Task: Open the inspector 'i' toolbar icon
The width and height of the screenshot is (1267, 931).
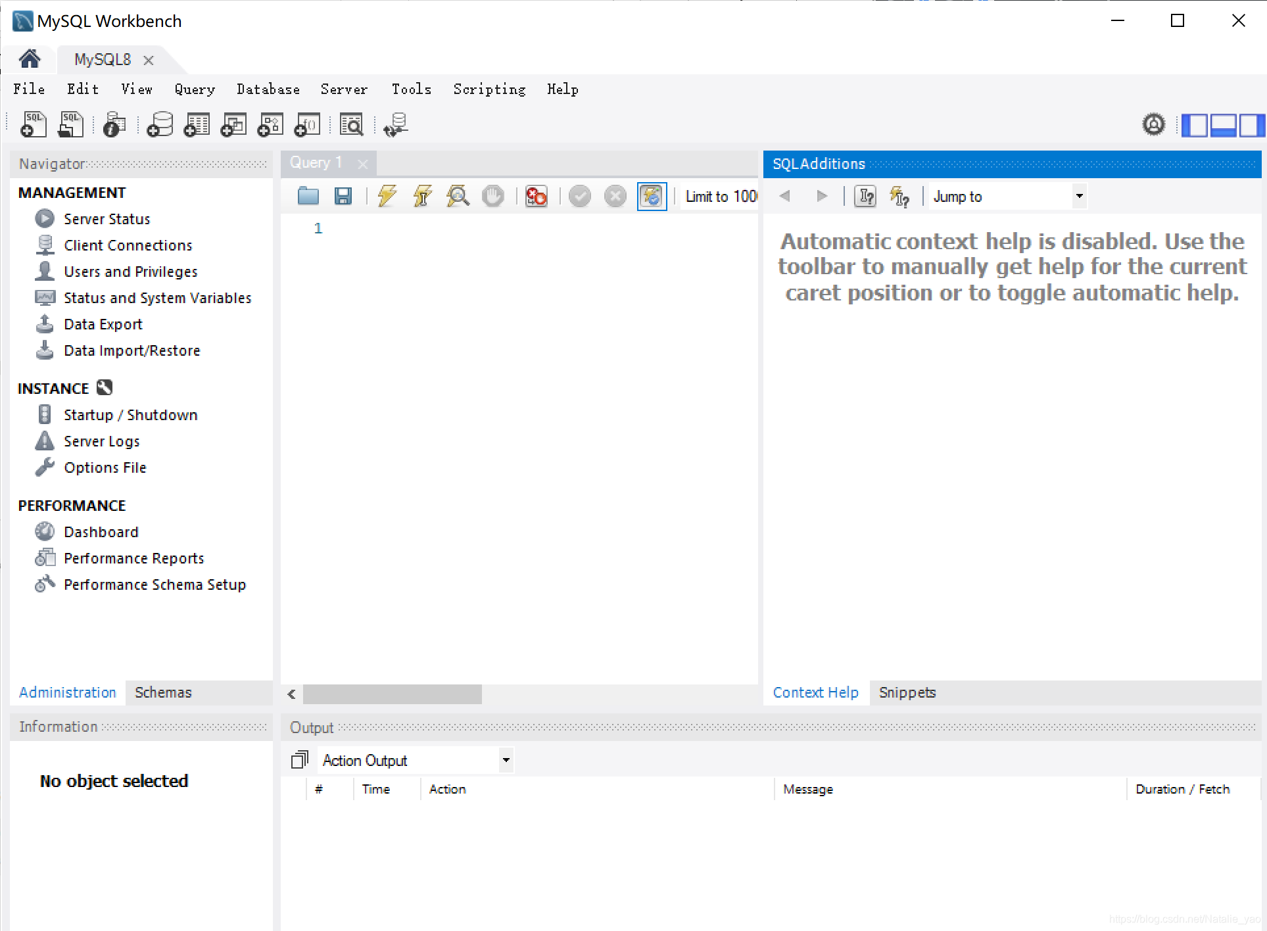Action: [114, 124]
